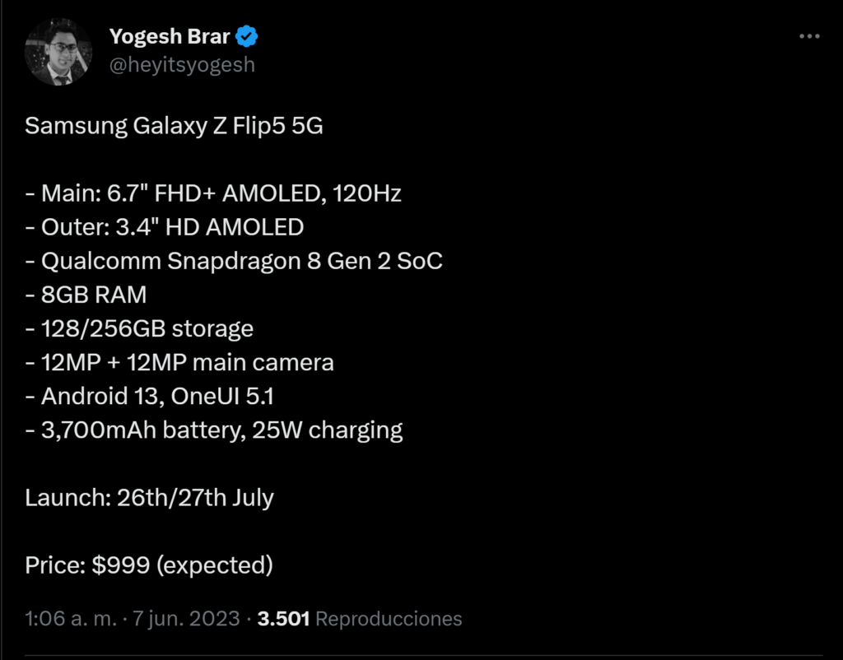The width and height of the screenshot is (843, 660).
Task: Click the 3,700mAh battery line
Action: pyautogui.click(x=213, y=430)
